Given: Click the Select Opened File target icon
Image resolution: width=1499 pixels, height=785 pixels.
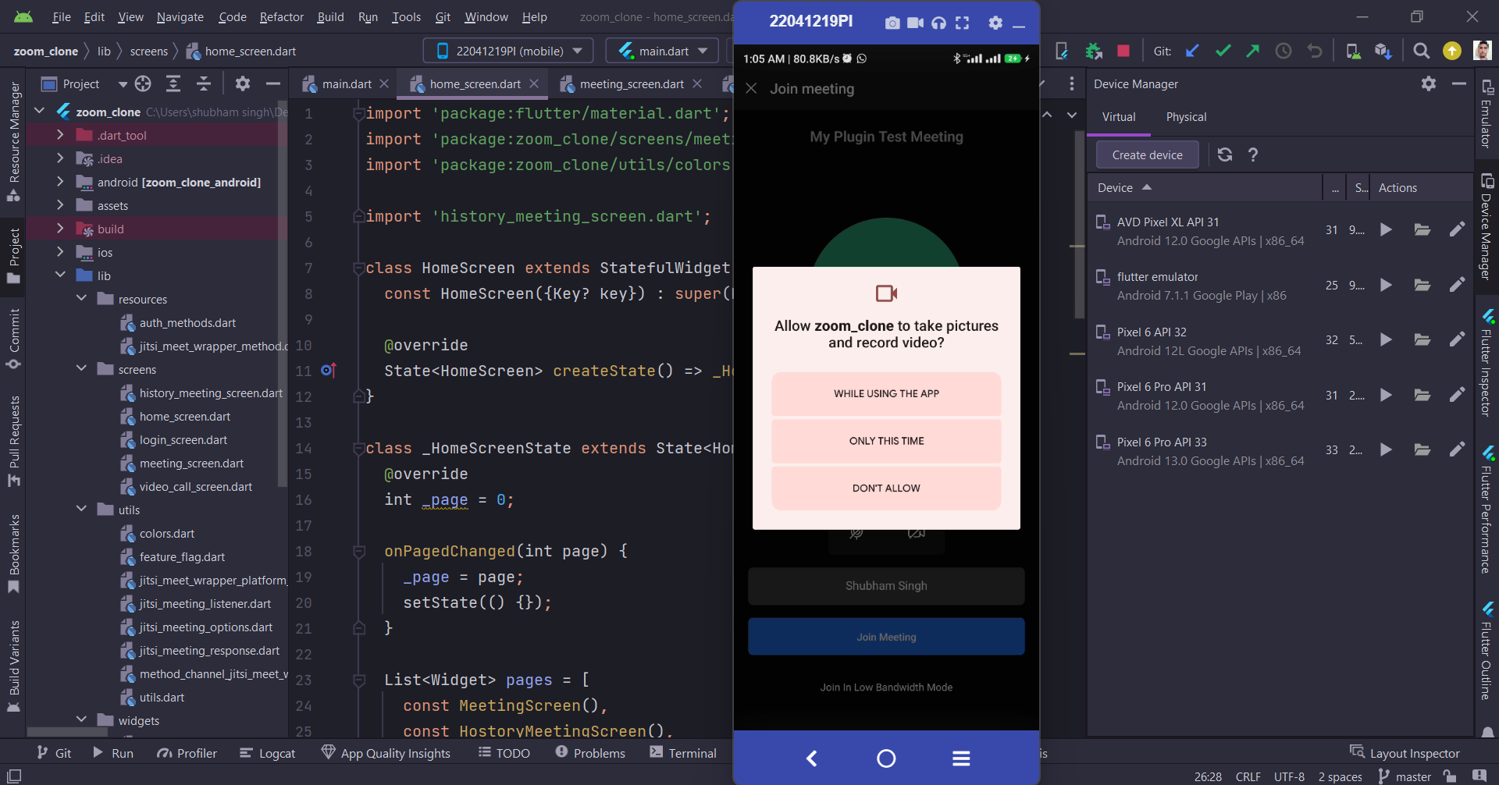Looking at the screenshot, I should [143, 83].
